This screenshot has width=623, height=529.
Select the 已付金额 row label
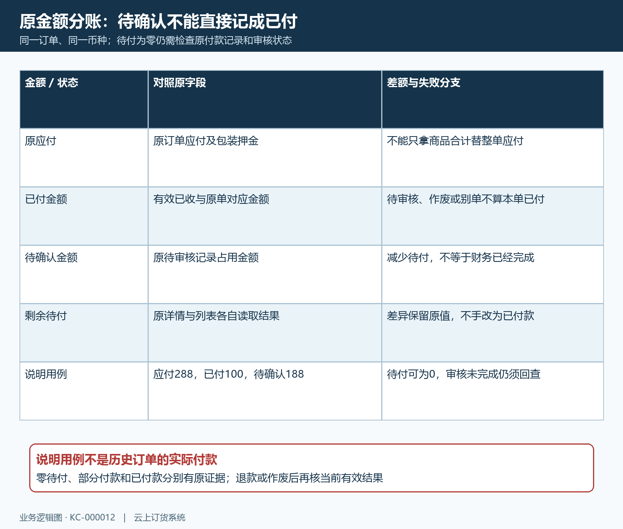click(46, 199)
